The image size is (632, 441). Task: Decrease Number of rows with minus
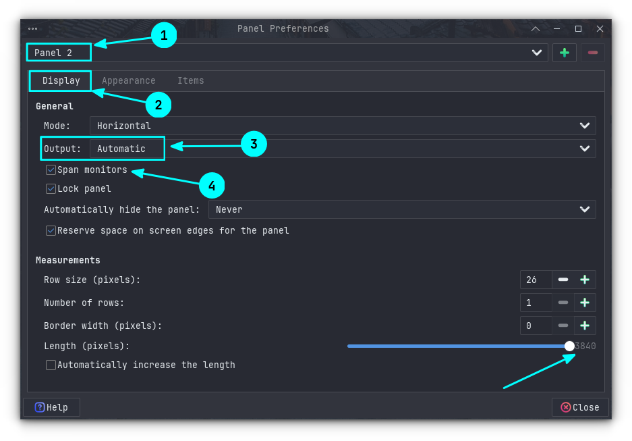coord(563,303)
